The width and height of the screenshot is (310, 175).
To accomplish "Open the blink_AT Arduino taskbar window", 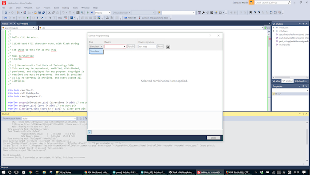I will [x=153, y=172].
